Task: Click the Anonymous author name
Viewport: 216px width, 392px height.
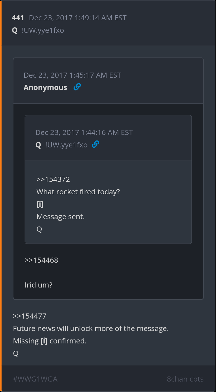Action: point(45,88)
